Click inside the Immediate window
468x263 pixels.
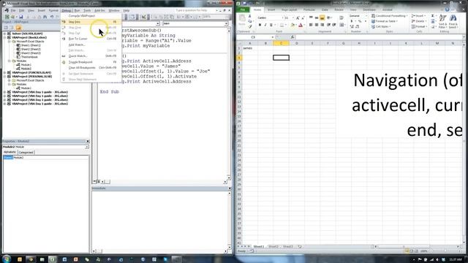point(159,220)
